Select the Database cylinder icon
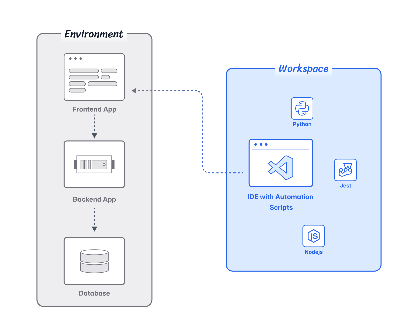418x330 pixels. 94,261
